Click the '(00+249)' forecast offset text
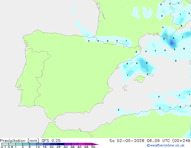This screenshot has height=148, width=191. [x=182, y=141]
